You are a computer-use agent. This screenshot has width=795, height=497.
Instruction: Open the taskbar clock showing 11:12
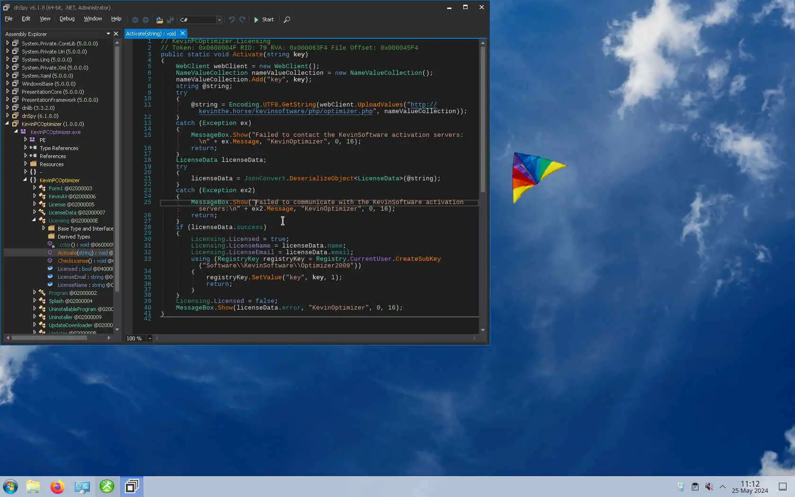750,487
